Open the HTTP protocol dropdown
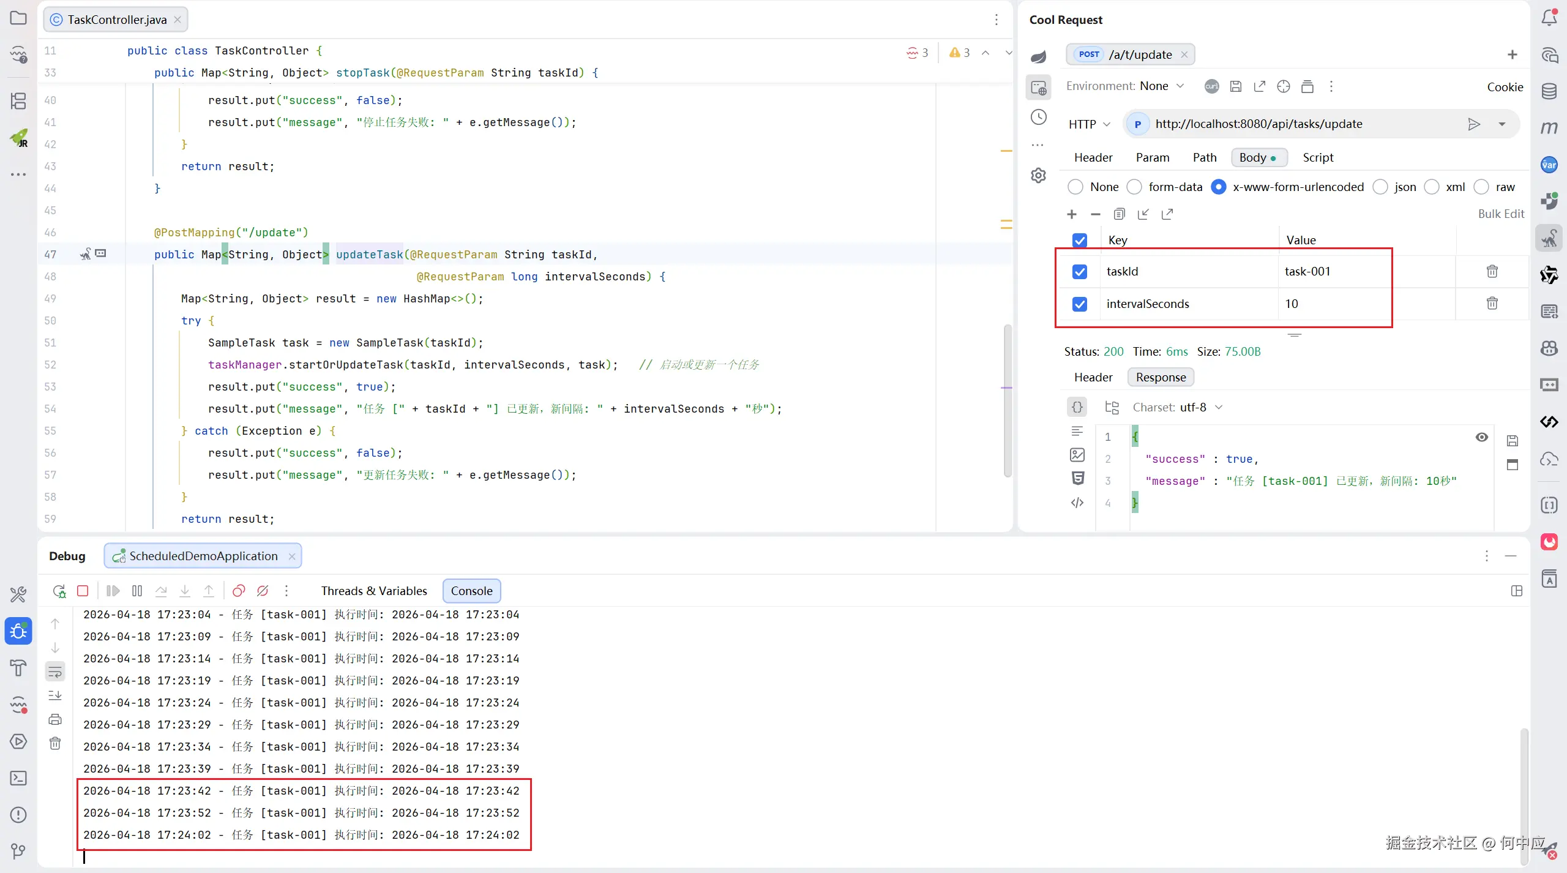 [x=1089, y=124]
